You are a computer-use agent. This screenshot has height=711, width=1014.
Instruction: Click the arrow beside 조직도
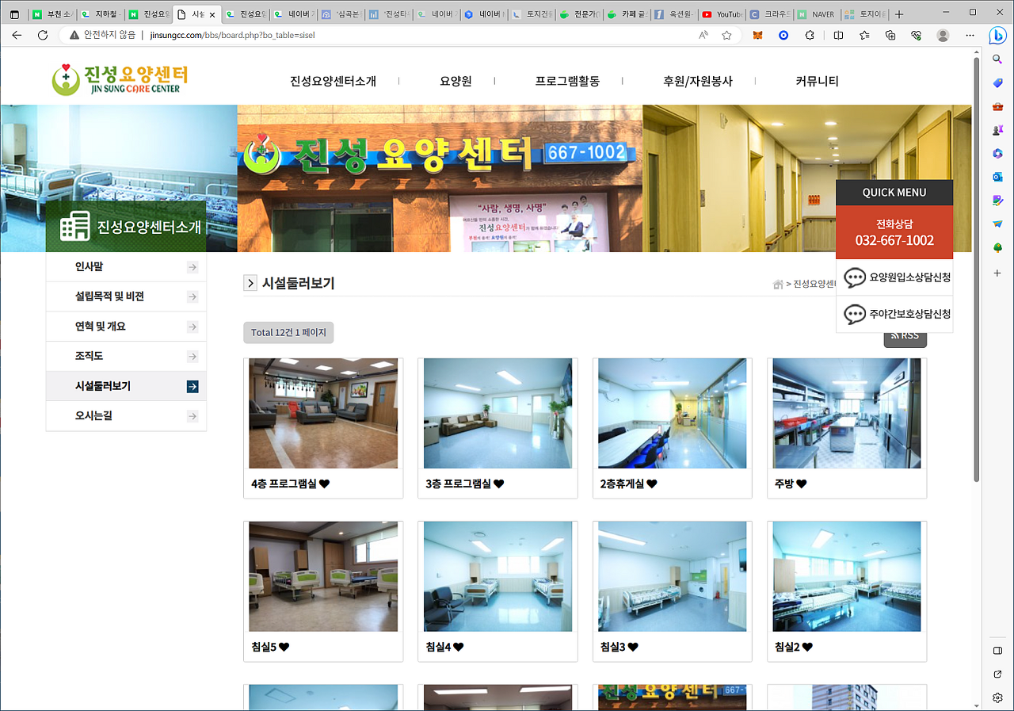pyautogui.click(x=192, y=357)
